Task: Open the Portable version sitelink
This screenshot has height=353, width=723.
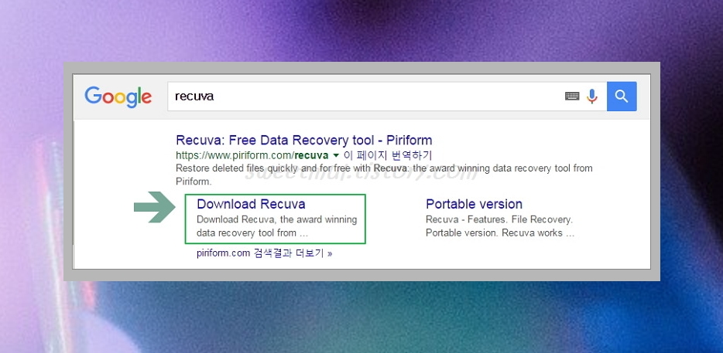Action: [x=474, y=204]
